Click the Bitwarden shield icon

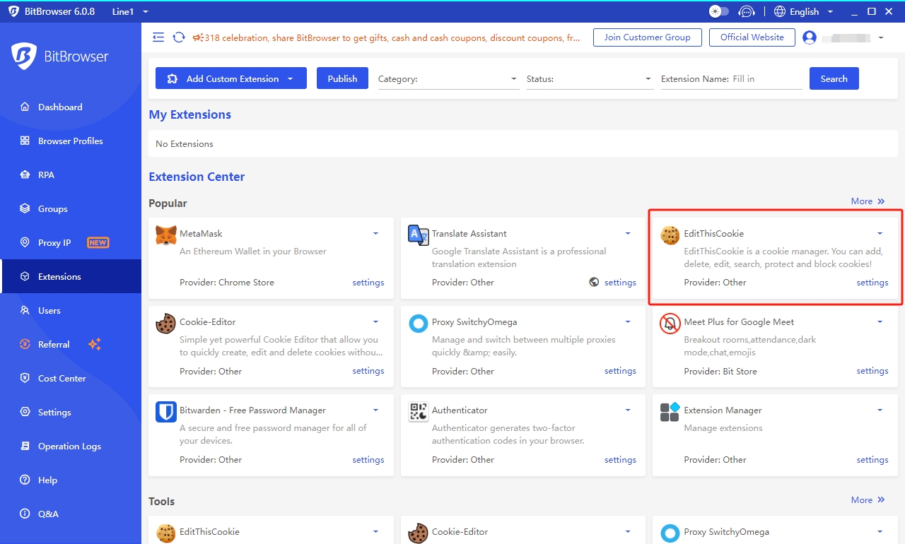point(166,412)
